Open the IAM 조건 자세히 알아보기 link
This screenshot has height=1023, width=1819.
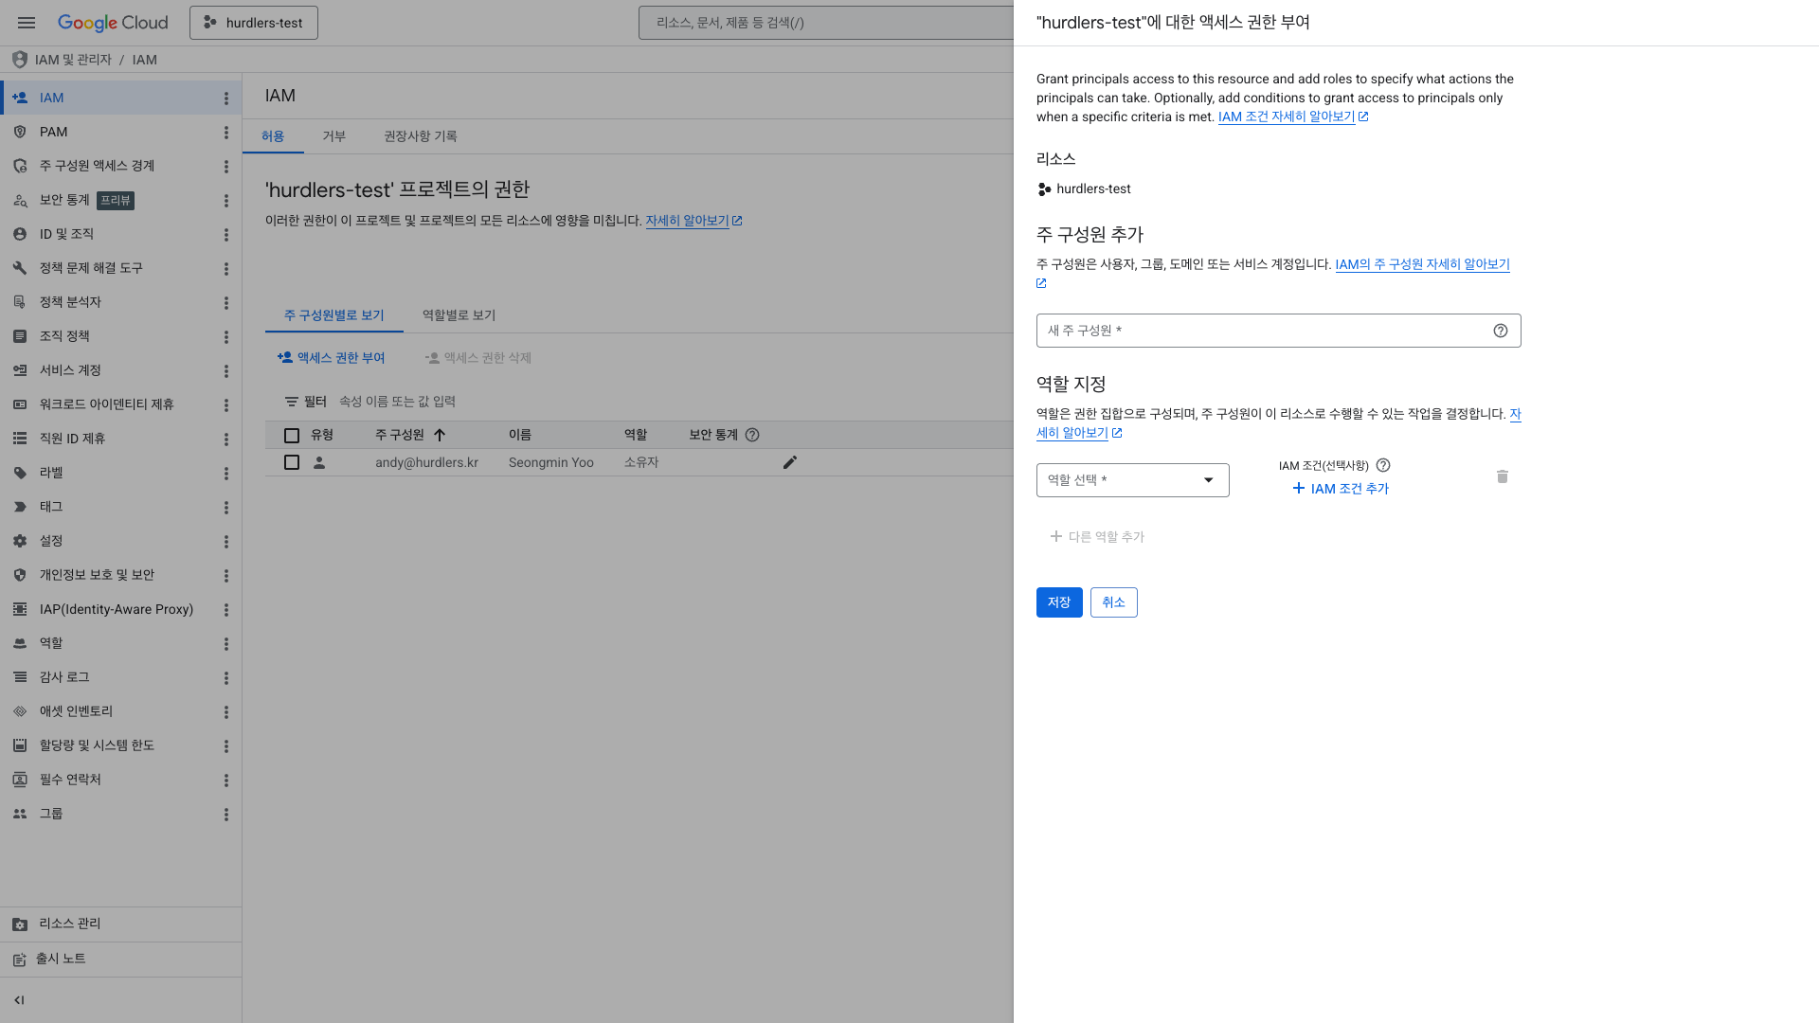(x=1293, y=117)
